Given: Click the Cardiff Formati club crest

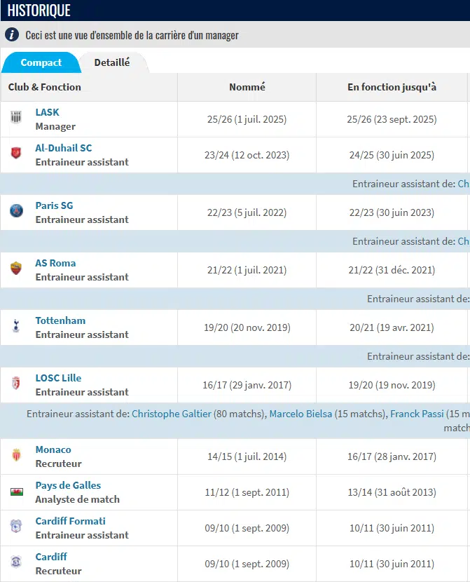Looking at the screenshot, I should pos(16,527).
